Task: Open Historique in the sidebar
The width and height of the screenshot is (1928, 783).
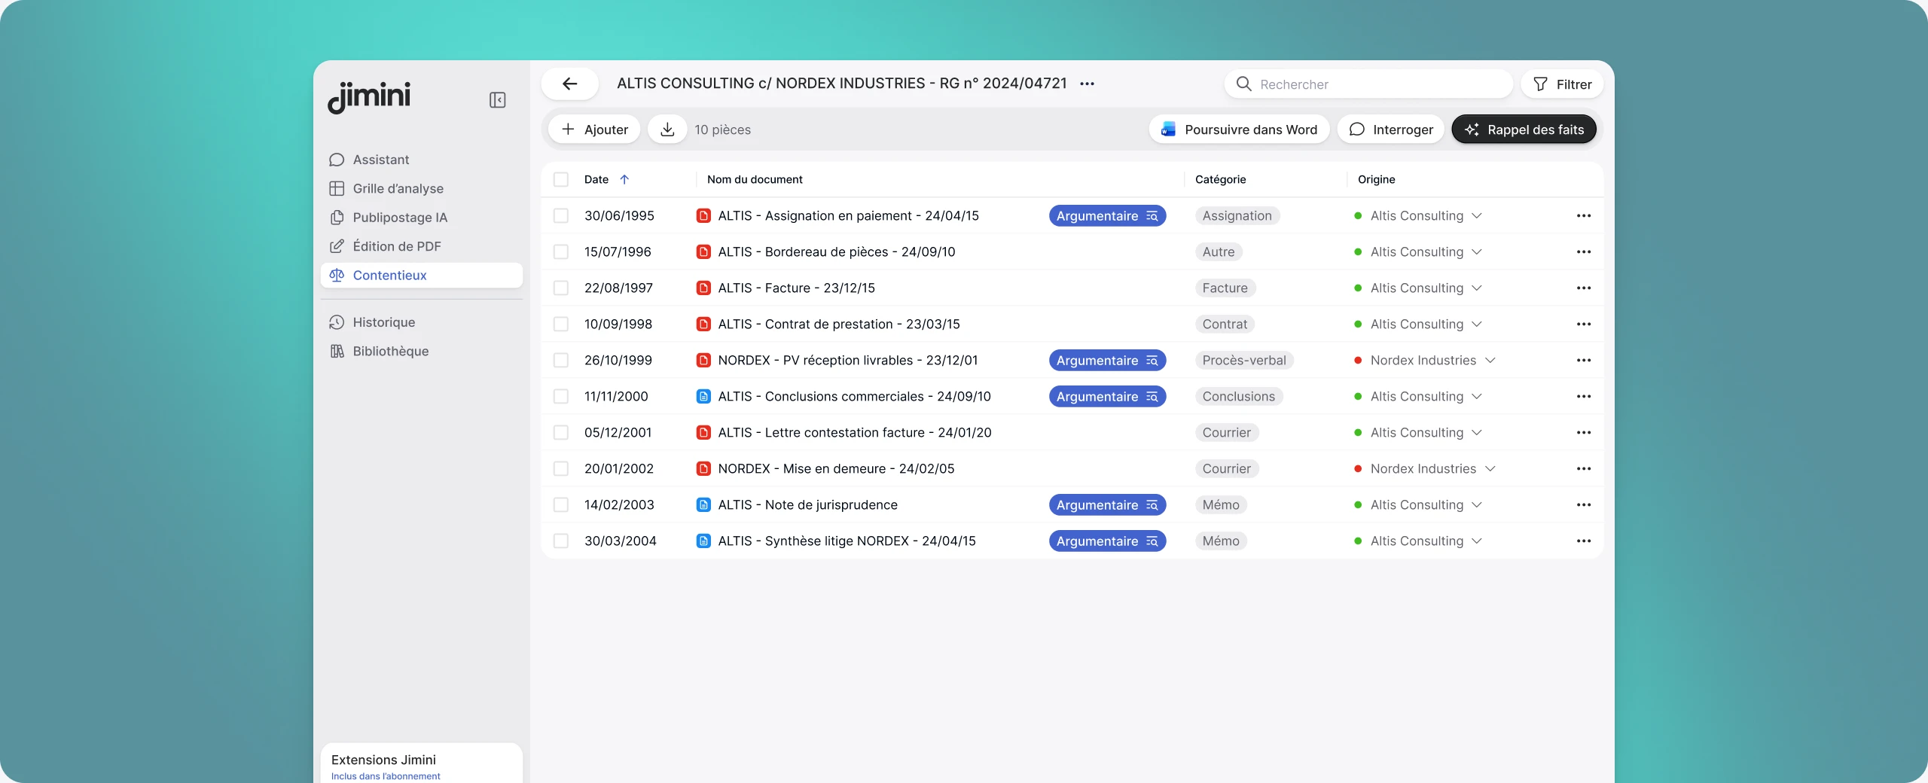Action: [422, 322]
